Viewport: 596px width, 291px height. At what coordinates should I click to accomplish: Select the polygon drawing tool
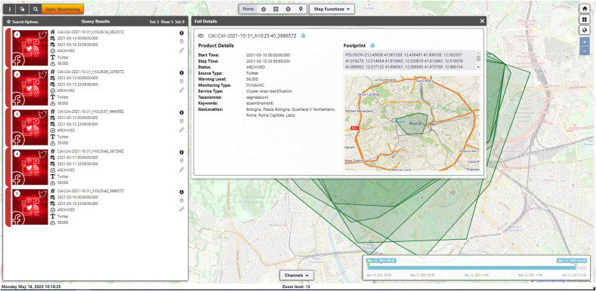point(264,9)
